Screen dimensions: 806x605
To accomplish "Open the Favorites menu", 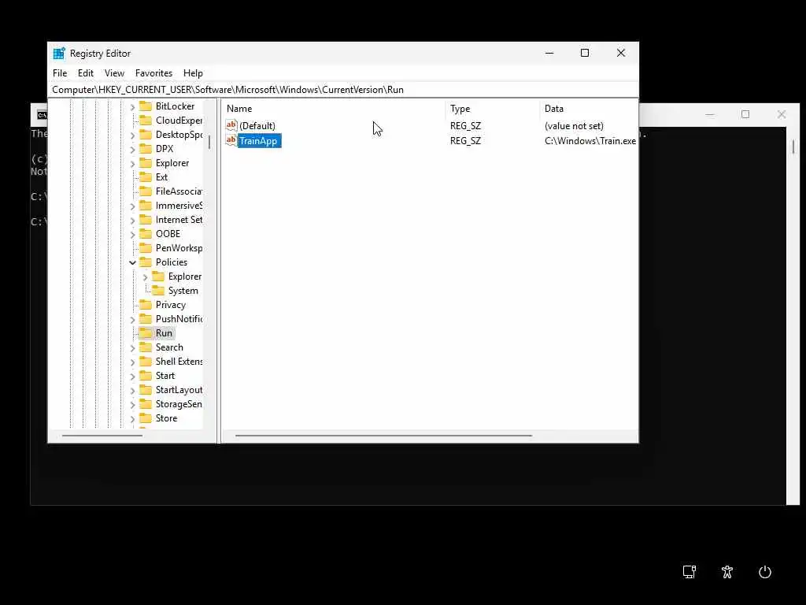I will 153,73.
